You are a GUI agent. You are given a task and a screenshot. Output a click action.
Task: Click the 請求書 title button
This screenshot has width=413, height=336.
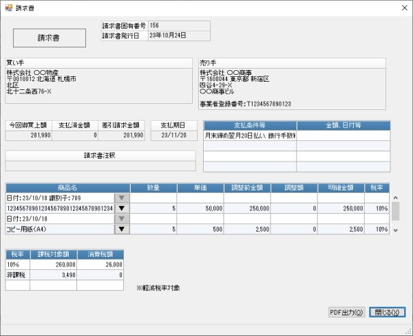click(50, 38)
